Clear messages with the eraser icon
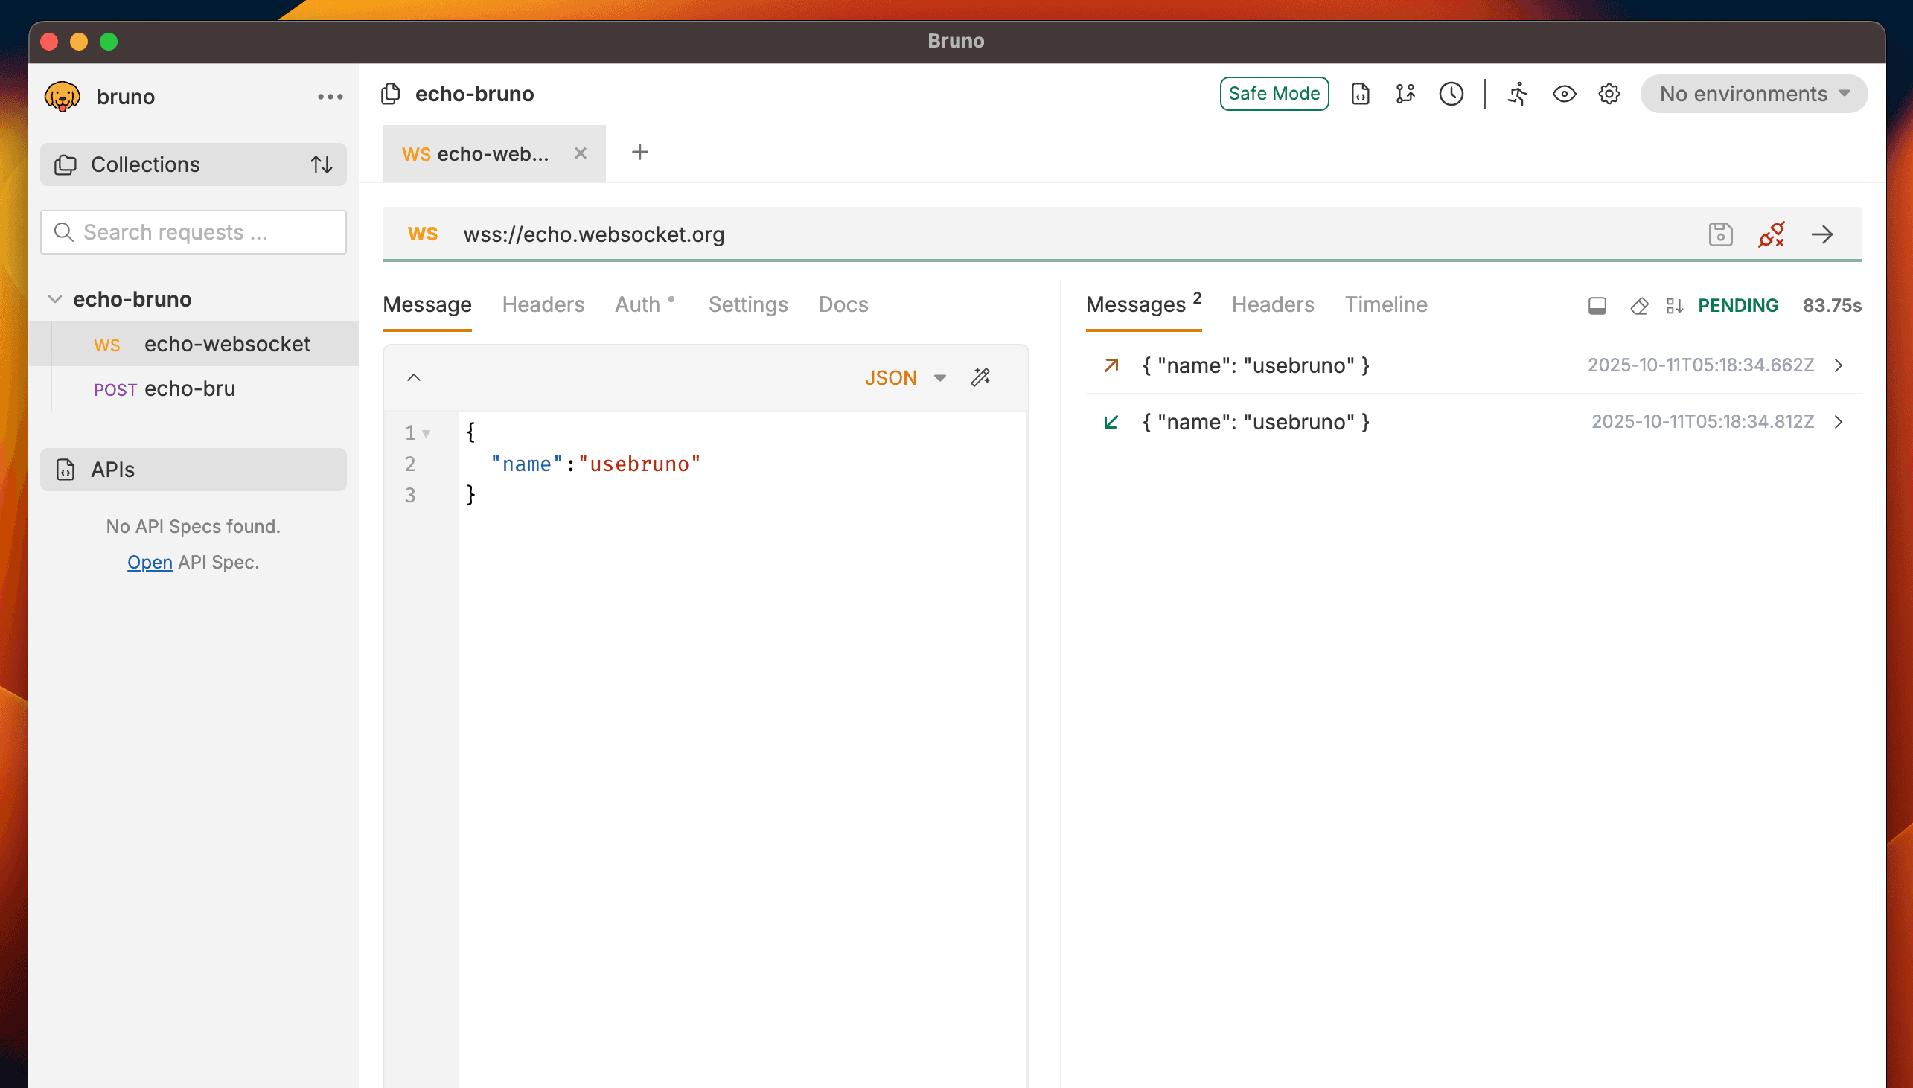Screen dimensions: 1913x1088 pos(1640,306)
